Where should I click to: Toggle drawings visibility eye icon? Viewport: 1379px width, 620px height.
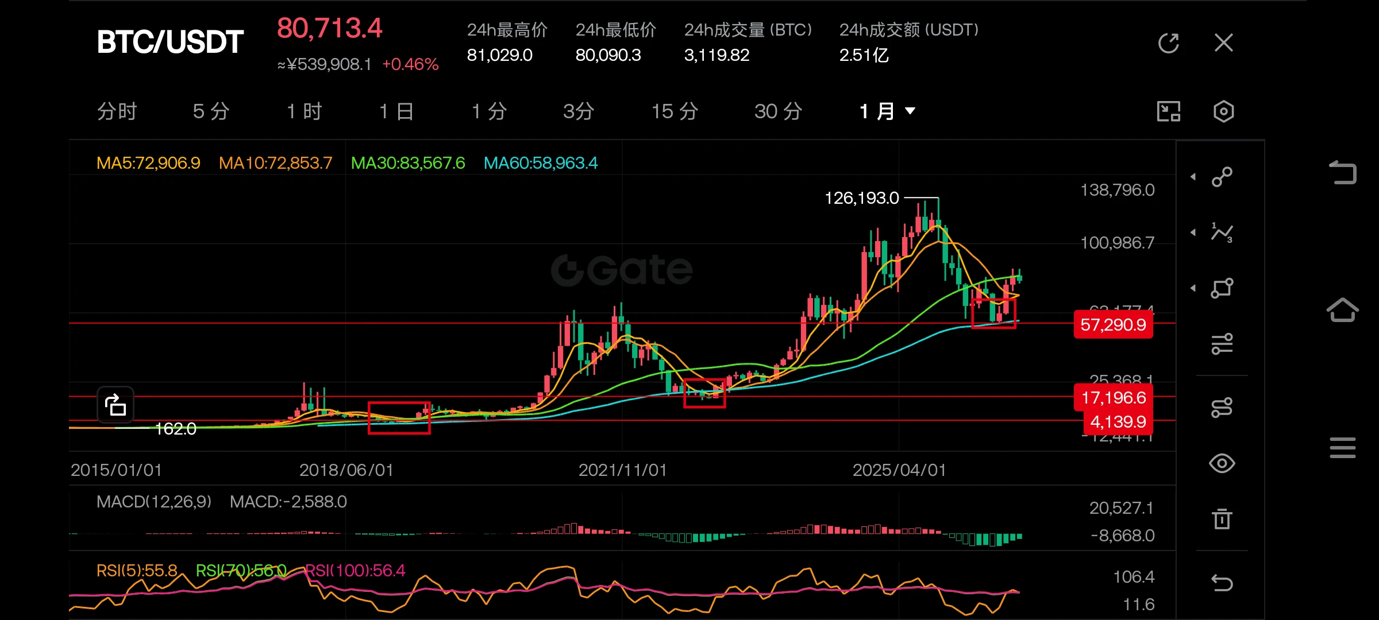(1222, 463)
